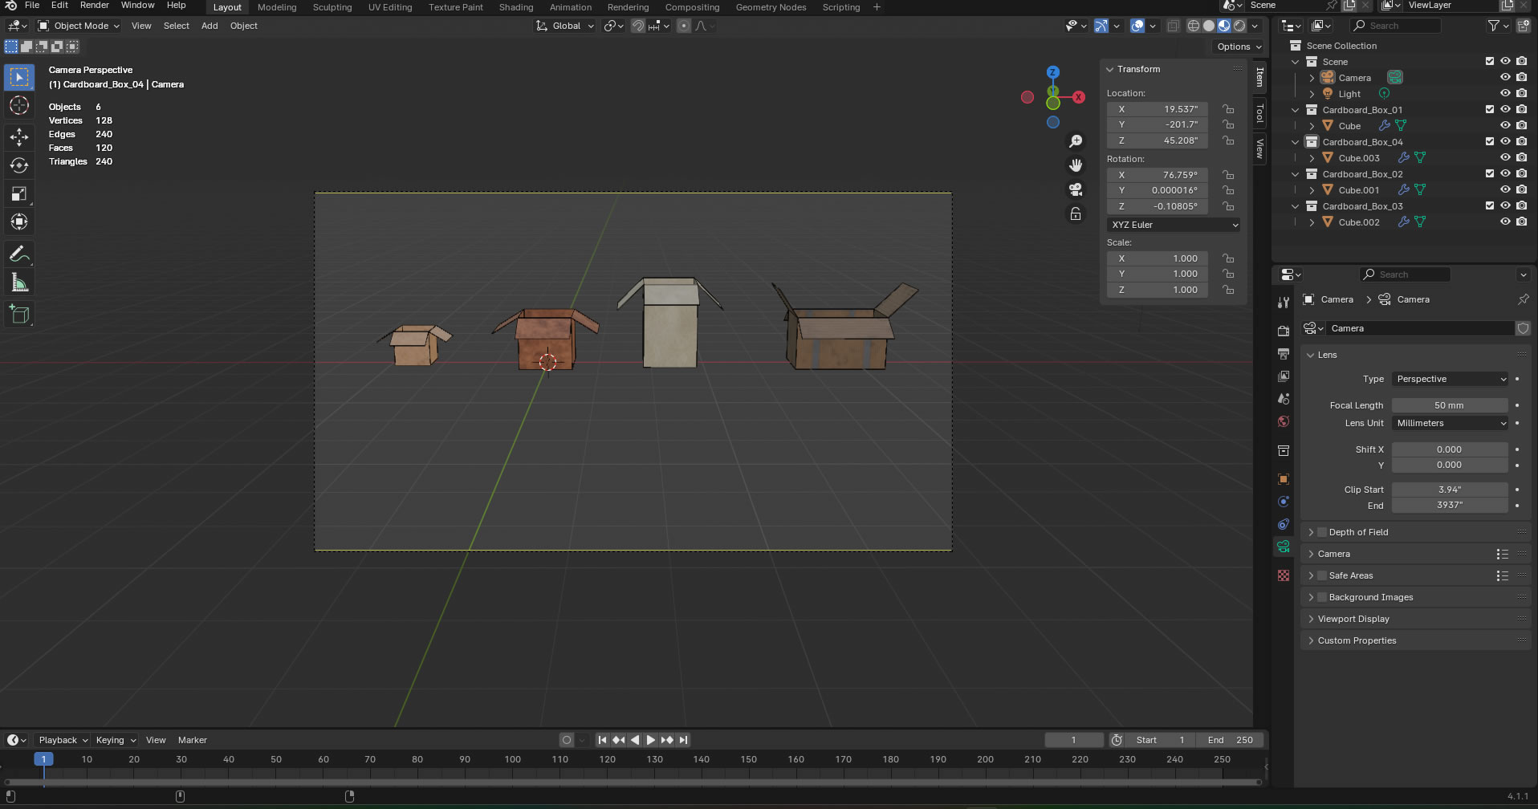Screen dimensions: 1538x809
Task: Switch to the Shading workspace tab
Action: tap(516, 7)
